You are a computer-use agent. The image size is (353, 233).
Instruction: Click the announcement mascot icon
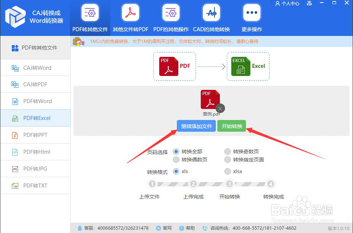pos(79,42)
